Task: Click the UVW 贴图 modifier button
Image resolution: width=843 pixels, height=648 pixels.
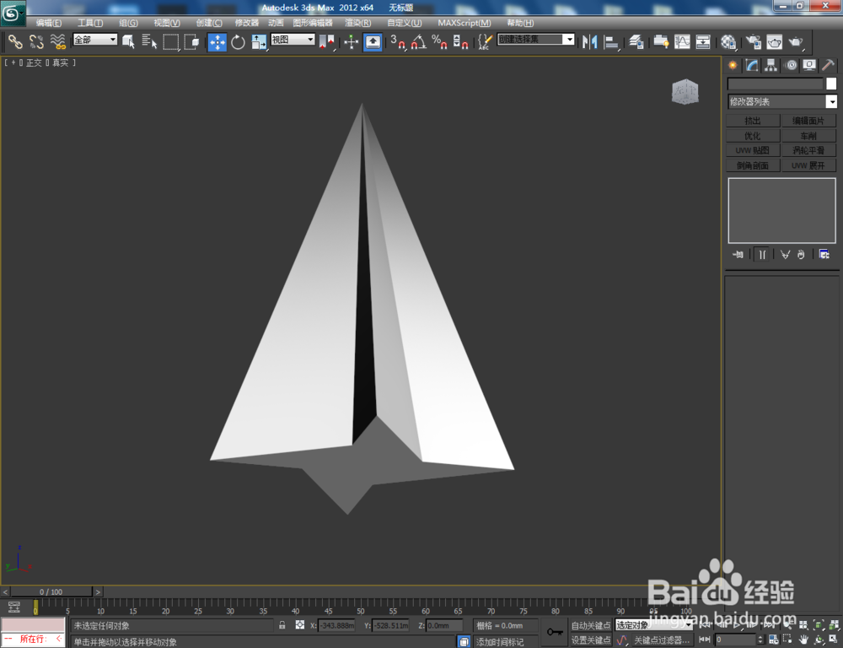Action: click(x=753, y=150)
